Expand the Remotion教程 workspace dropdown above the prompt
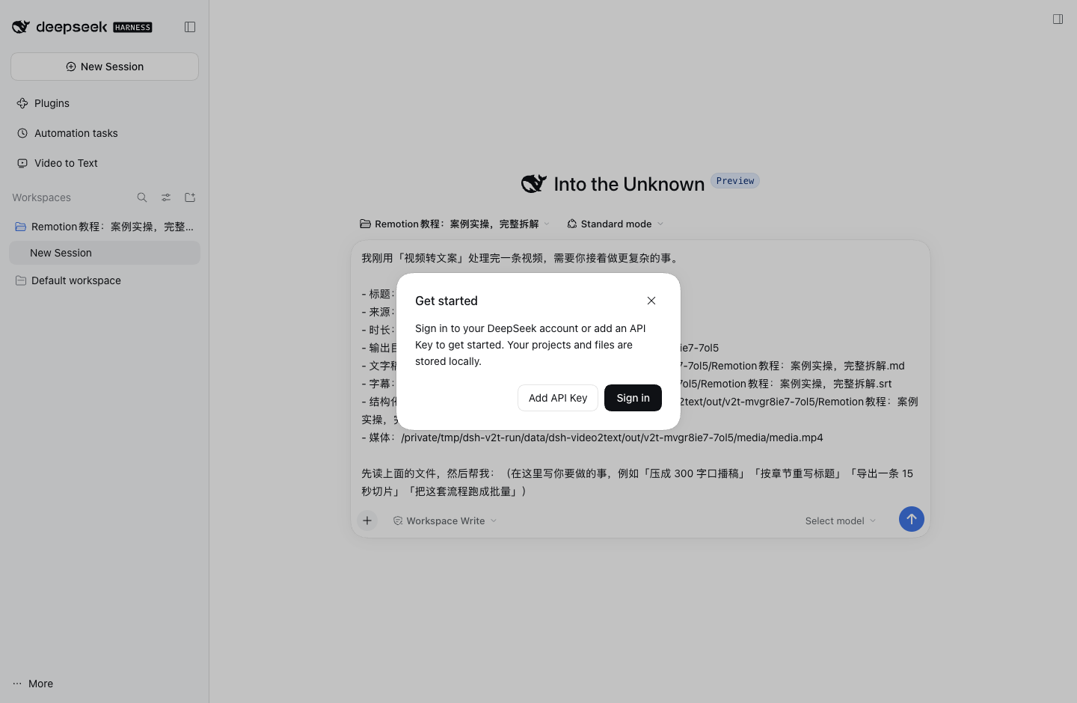Image resolution: width=1077 pixels, height=703 pixels. coord(455,224)
